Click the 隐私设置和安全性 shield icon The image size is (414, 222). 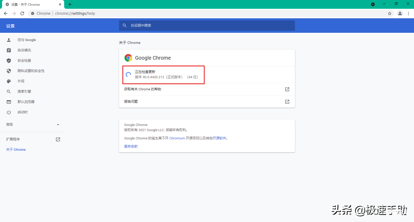(9, 71)
